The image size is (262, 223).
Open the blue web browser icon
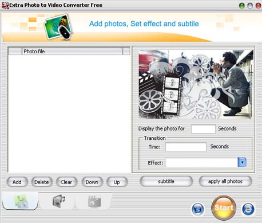248,209
